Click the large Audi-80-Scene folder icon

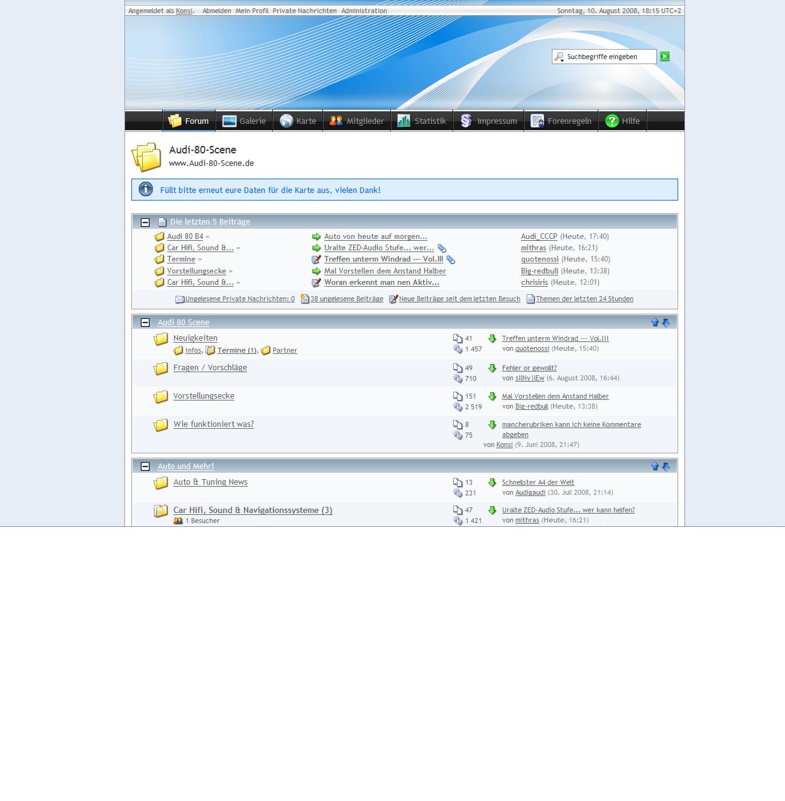(146, 157)
